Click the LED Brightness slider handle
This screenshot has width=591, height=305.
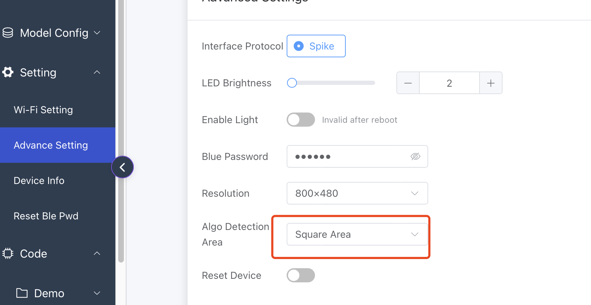click(292, 83)
